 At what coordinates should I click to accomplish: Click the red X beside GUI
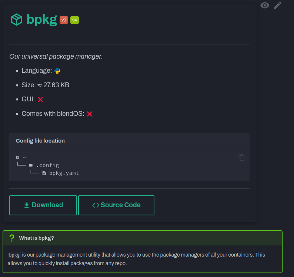[40, 100]
